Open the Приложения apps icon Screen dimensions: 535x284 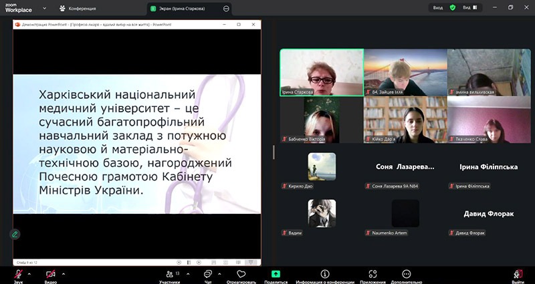(x=373, y=274)
